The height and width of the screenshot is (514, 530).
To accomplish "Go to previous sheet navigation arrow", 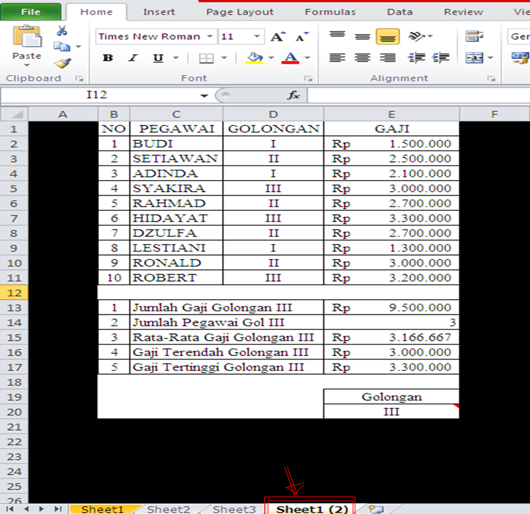I will click(x=26, y=509).
